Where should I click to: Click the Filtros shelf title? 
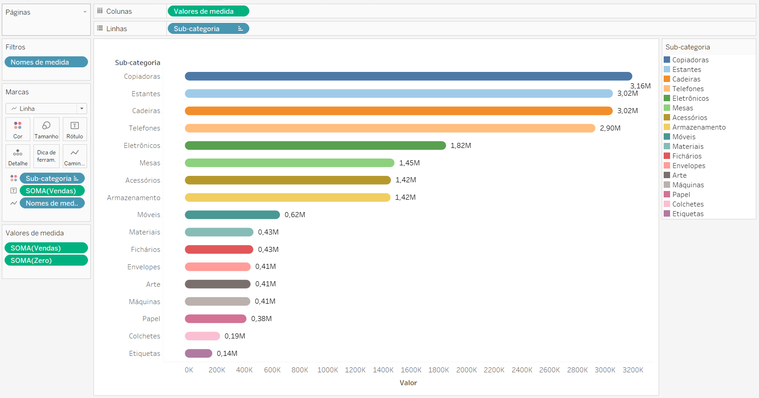click(x=16, y=47)
